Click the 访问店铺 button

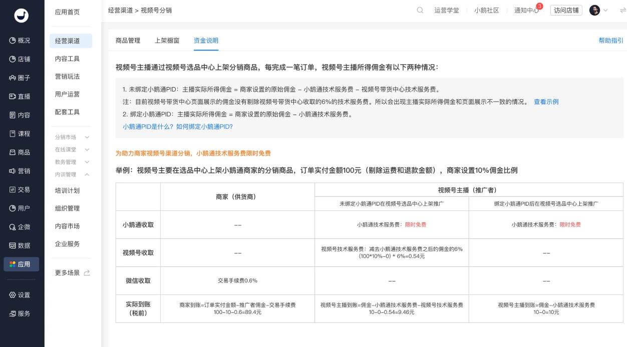tap(566, 11)
